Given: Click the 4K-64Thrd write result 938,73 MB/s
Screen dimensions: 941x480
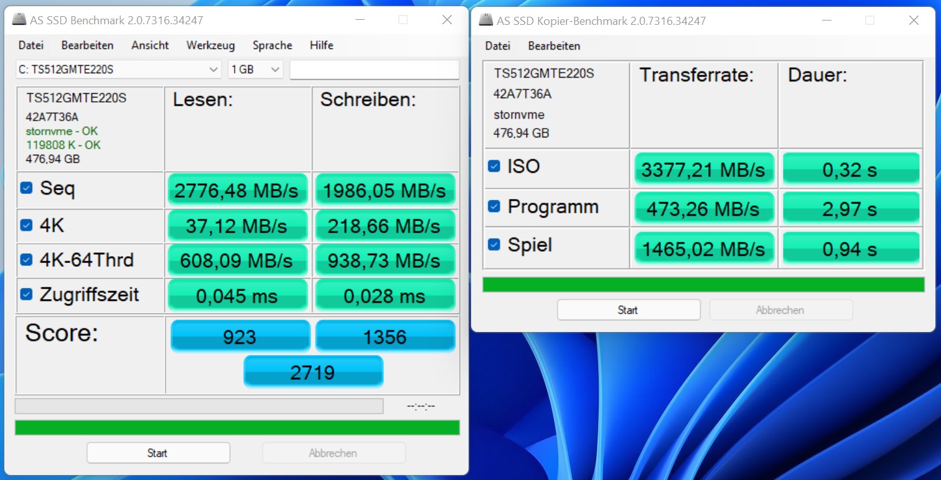Looking at the screenshot, I should click(385, 261).
